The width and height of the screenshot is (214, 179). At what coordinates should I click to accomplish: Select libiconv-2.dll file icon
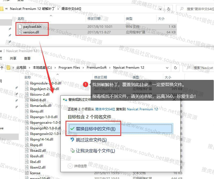[x=27, y=94]
